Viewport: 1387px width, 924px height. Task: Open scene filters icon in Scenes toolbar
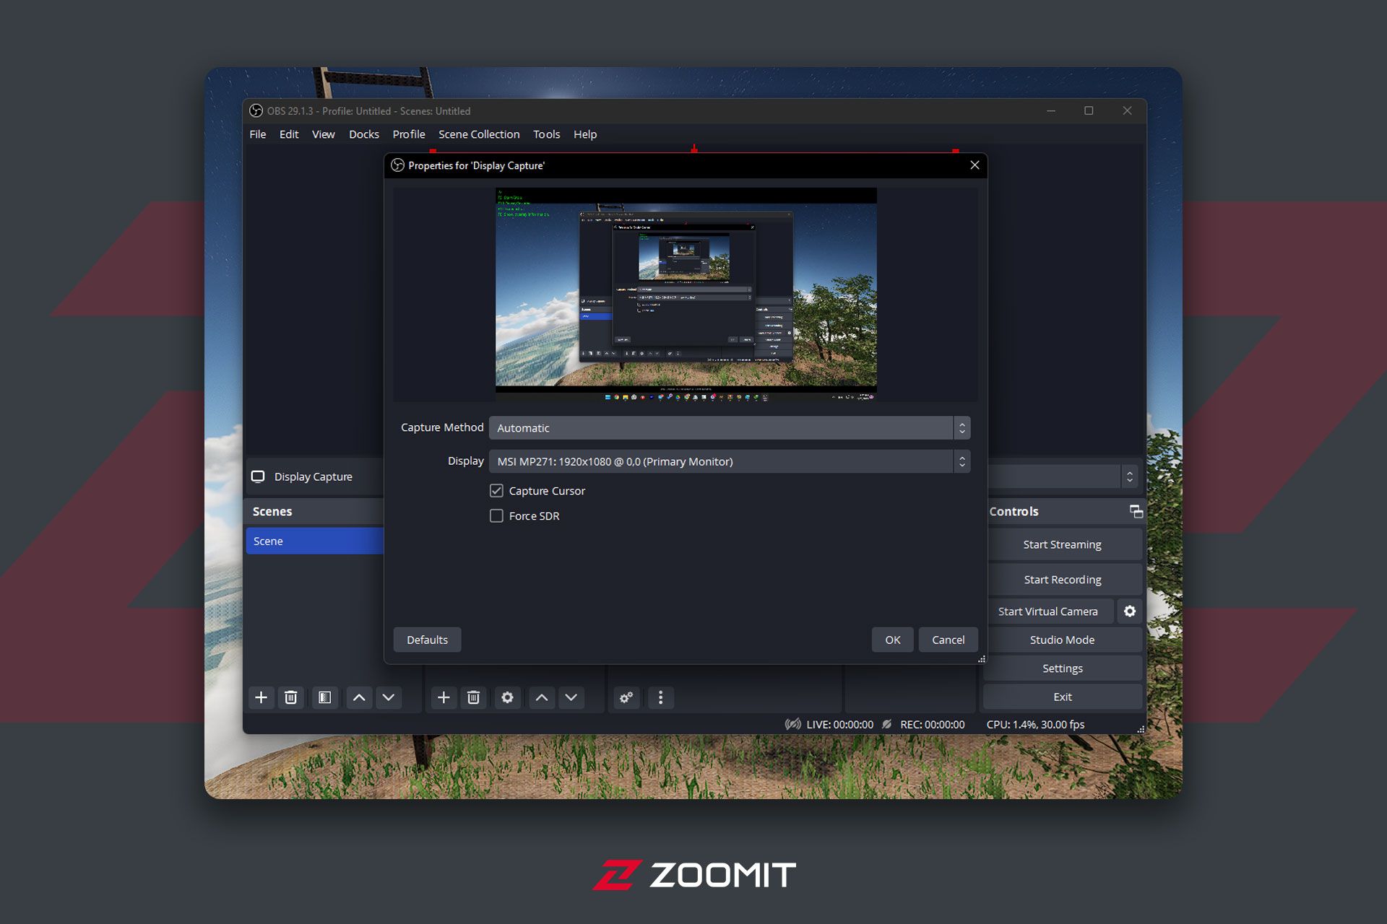[x=325, y=697]
